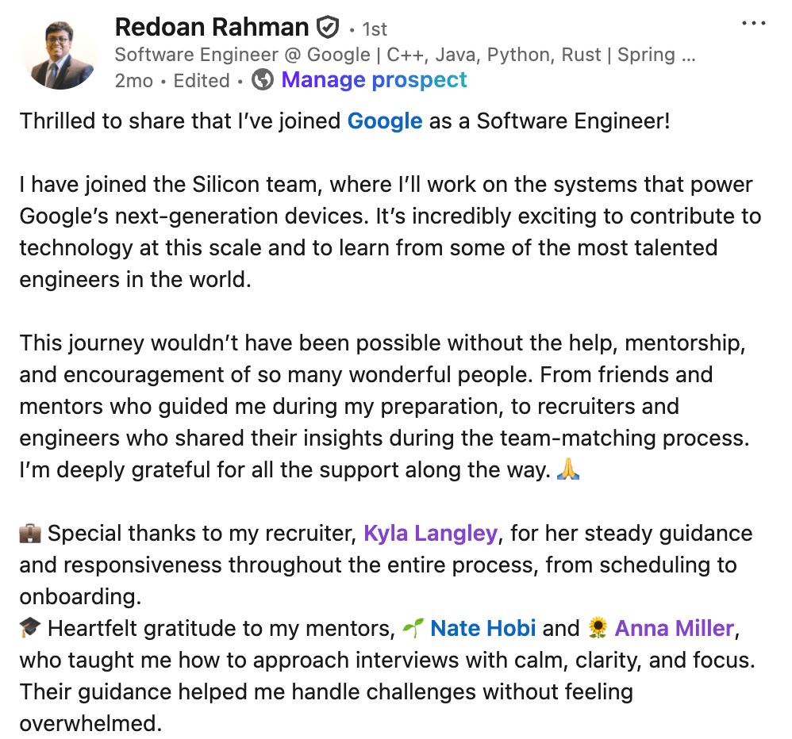The height and width of the screenshot is (739, 792).
Task: Click the Edited label in post metadata
Action: pos(202,80)
